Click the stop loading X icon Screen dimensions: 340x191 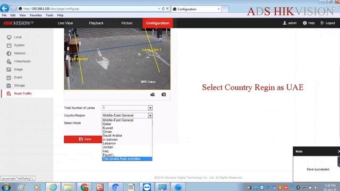tap(167, 8)
